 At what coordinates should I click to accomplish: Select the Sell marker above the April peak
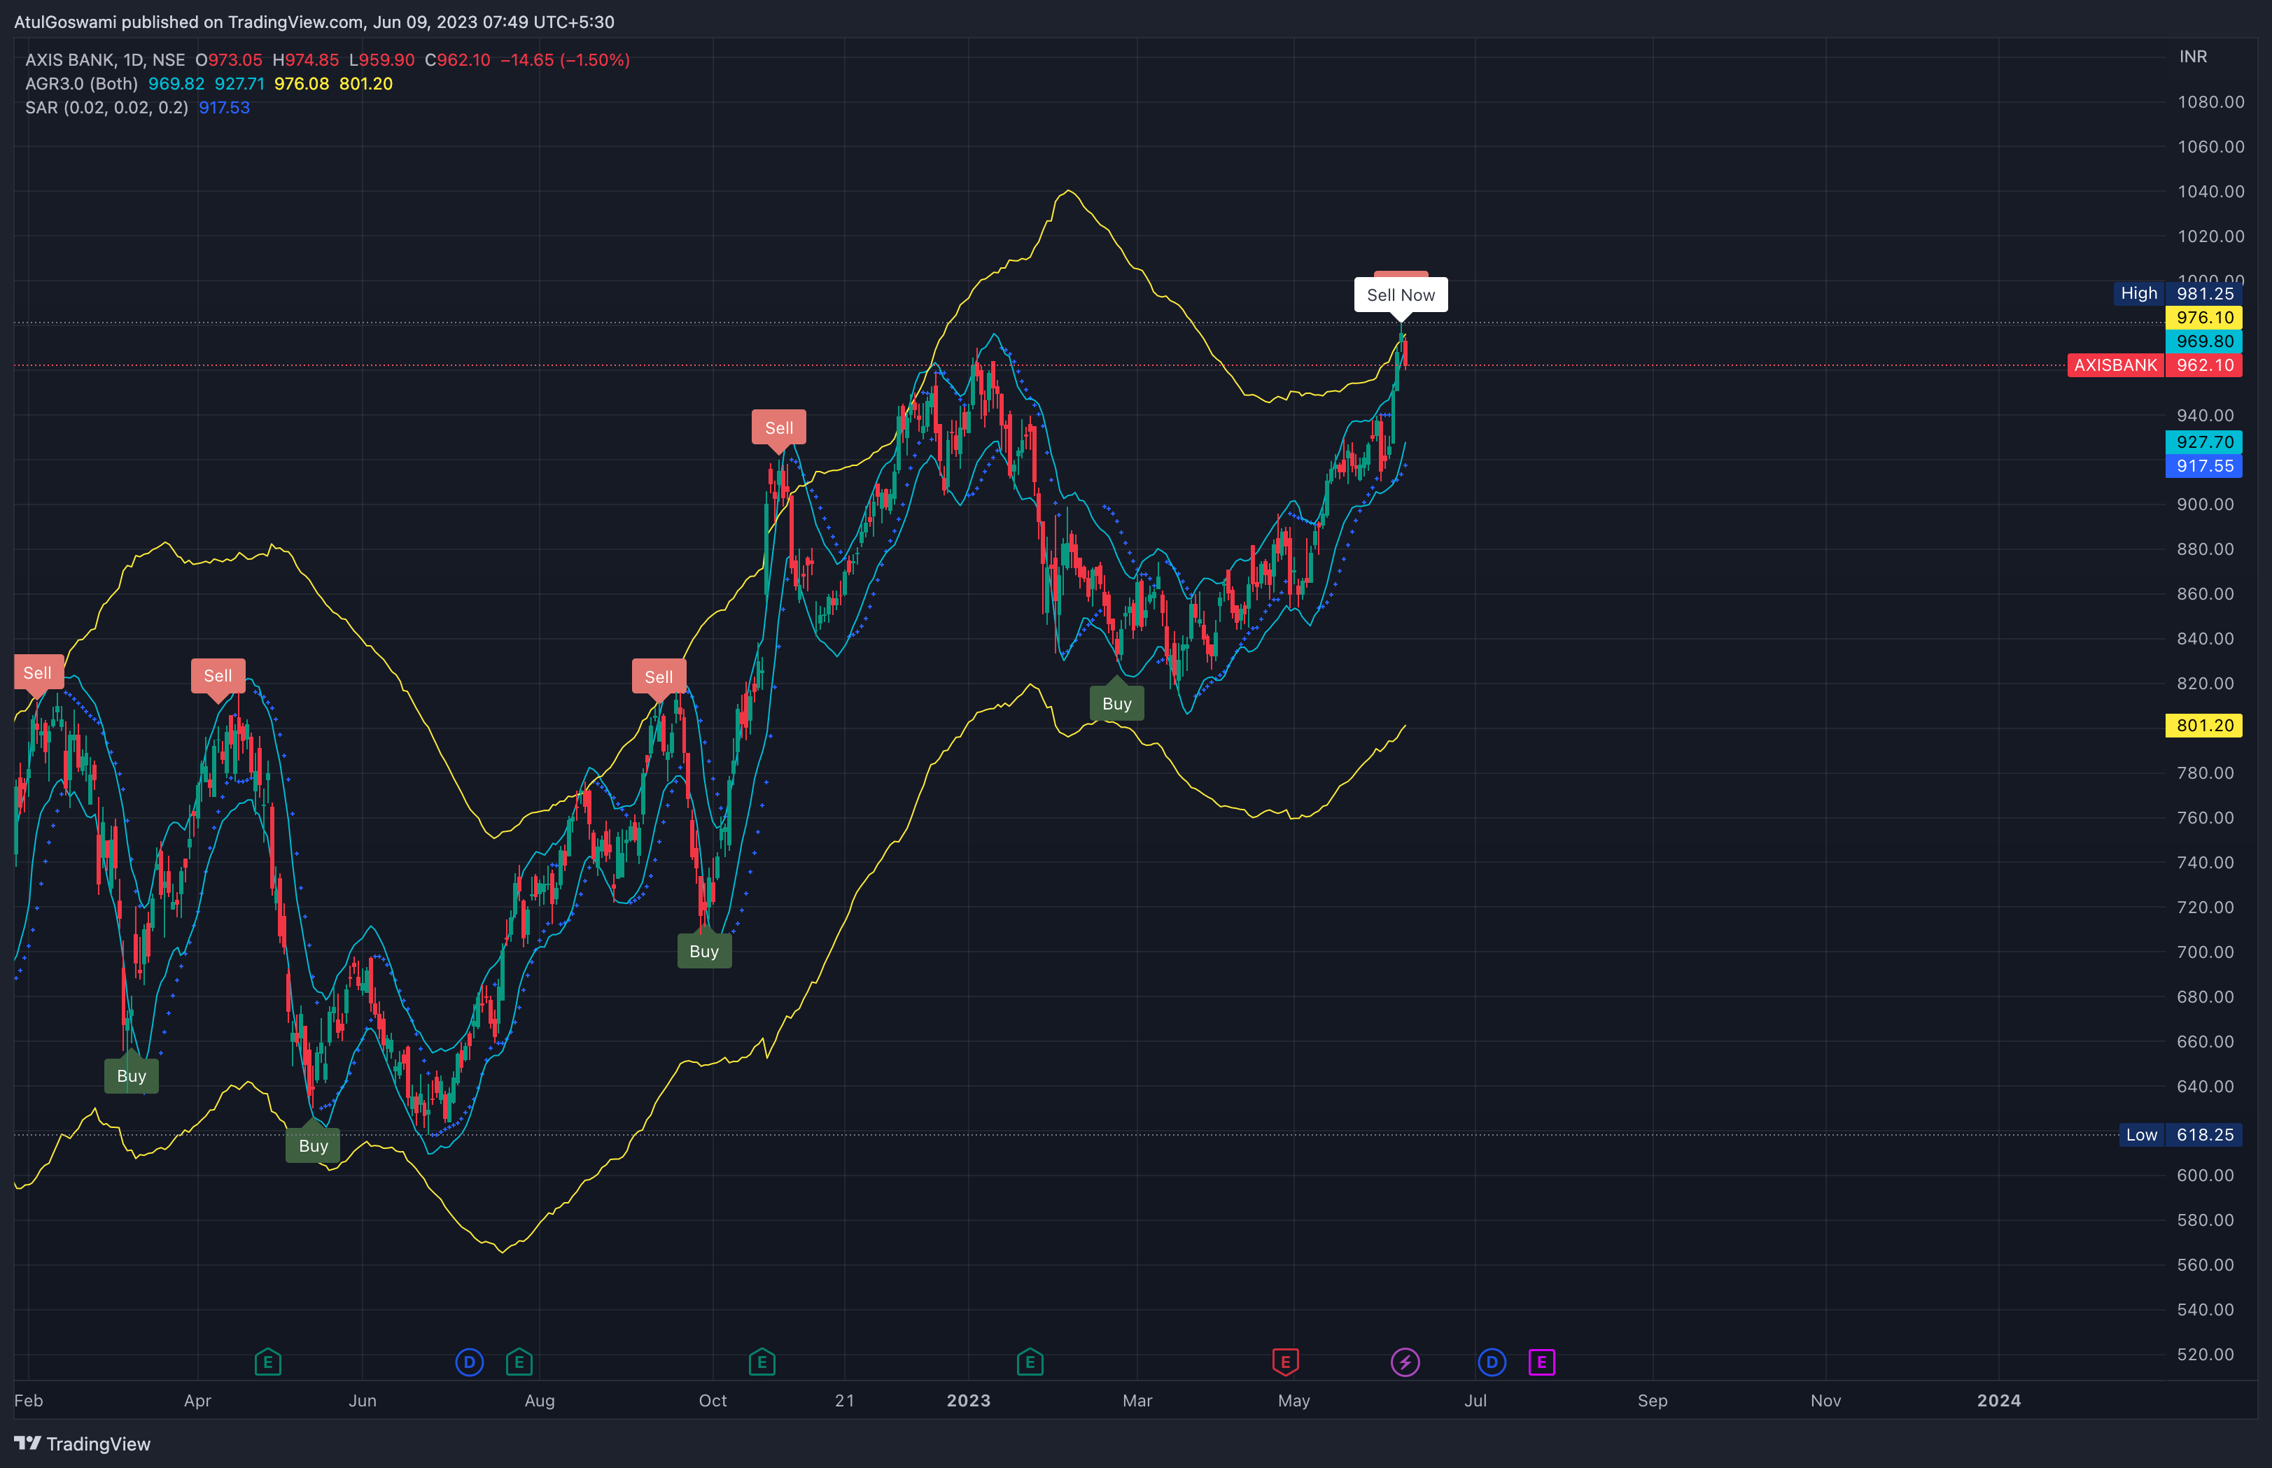click(x=218, y=676)
